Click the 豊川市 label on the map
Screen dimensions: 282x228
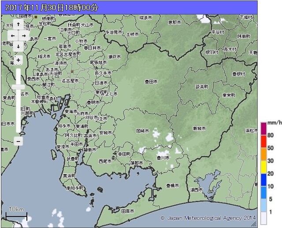point(163,158)
